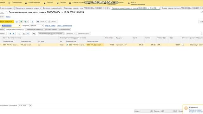Image resolution: width=203 pixels, height=114 pixels.
Task: Move row up with blue up arrow
Action: tap(10, 34)
